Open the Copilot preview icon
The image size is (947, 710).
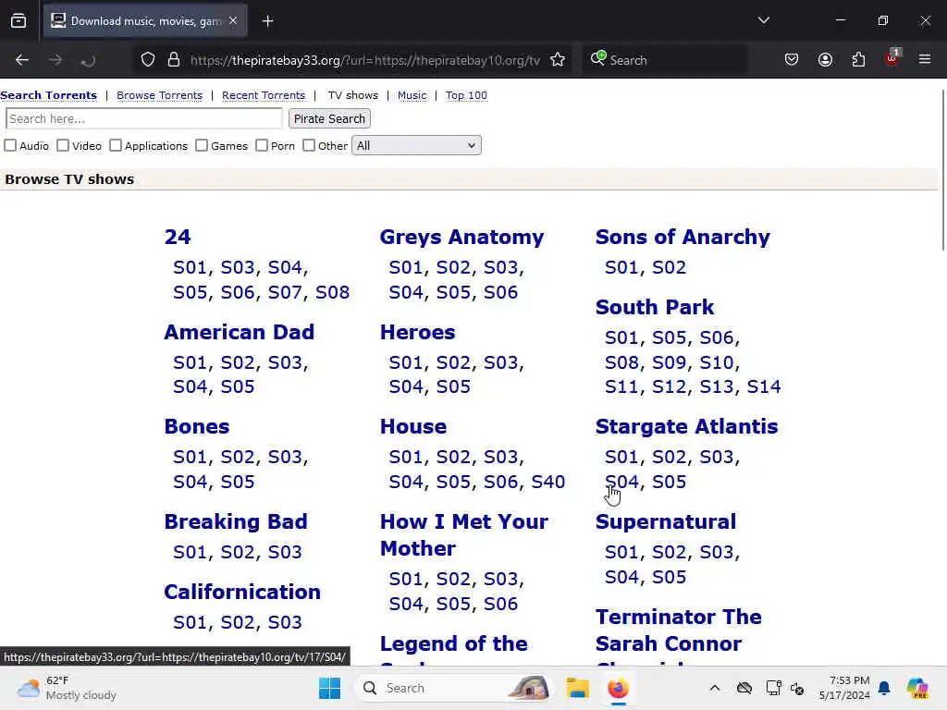tap(917, 688)
